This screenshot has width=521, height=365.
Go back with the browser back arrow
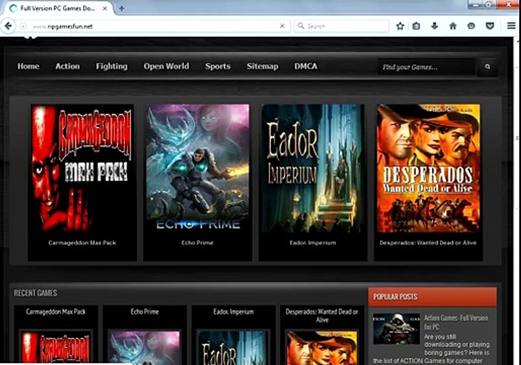click(8, 26)
